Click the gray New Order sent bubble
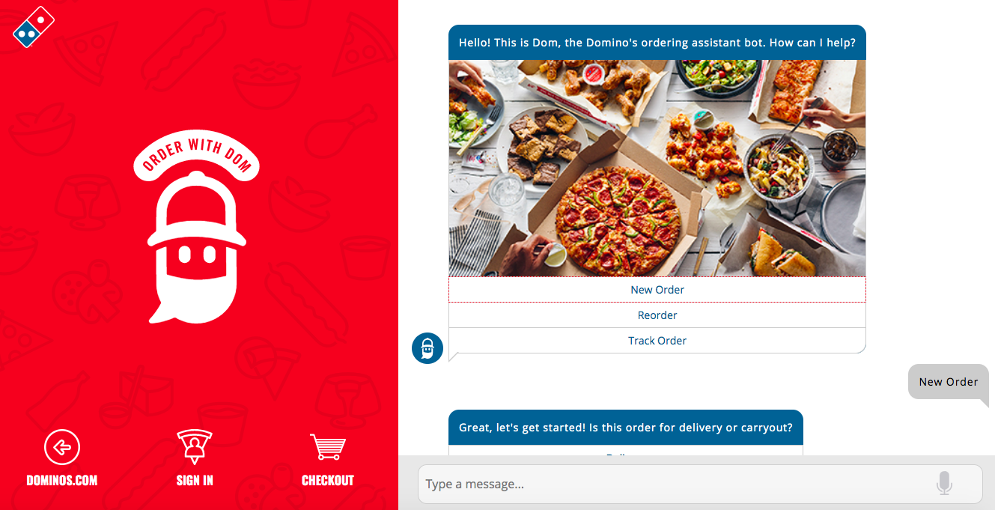 (949, 382)
